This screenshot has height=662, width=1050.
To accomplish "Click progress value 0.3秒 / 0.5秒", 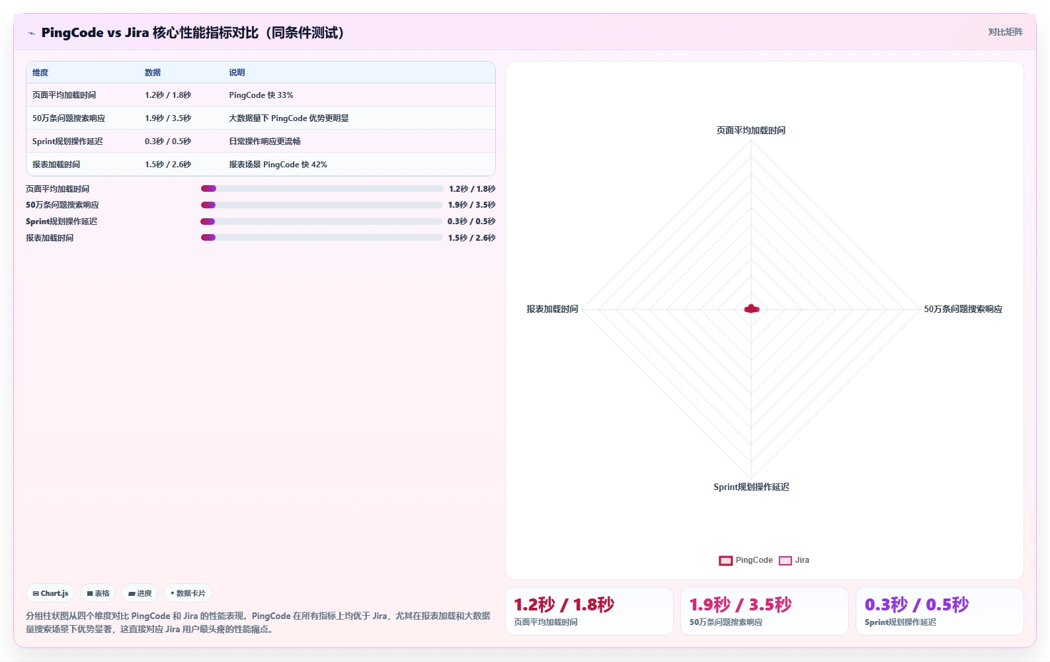I will [471, 222].
